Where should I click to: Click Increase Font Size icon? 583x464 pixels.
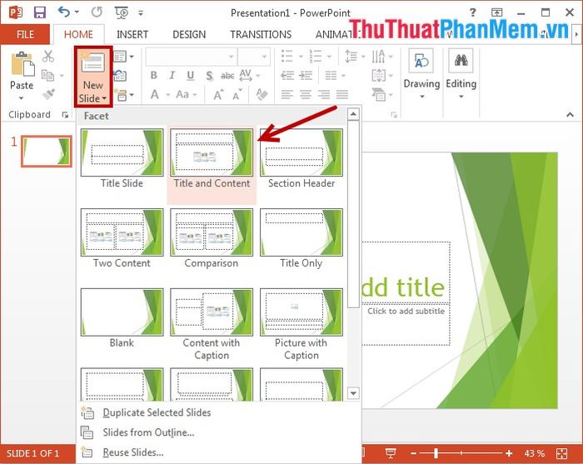point(218,94)
